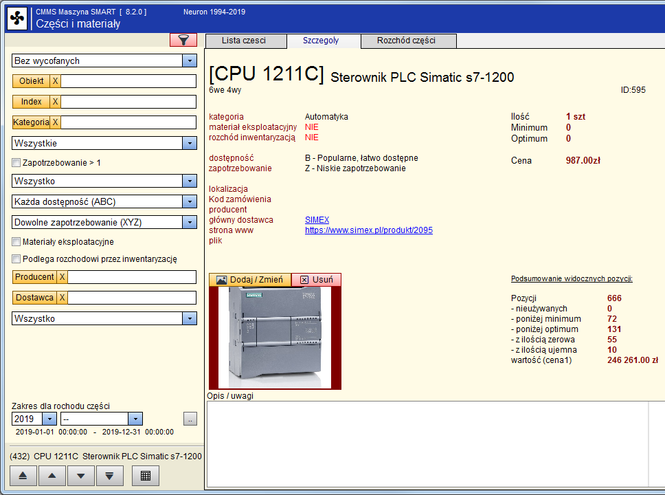Screen dimensions: 665x495
Task: Expand the Wszystkie dropdown
Action: (190, 143)
